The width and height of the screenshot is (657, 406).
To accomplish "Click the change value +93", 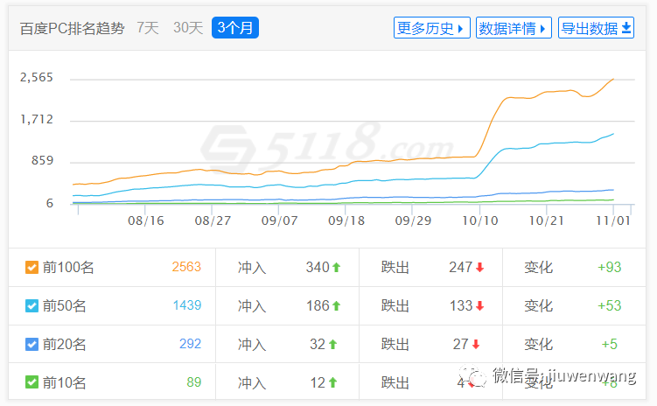I will click(x=609, y=267).
